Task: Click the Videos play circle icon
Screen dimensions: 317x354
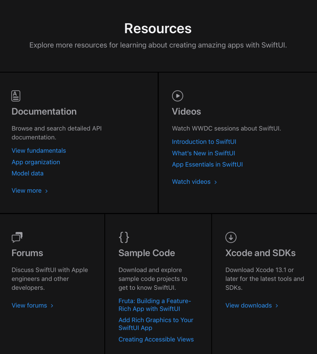Action: tap(178, 96)
